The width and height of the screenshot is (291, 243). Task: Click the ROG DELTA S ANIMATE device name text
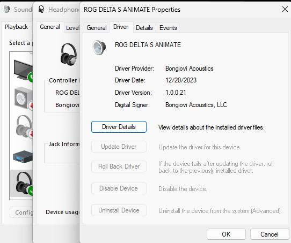click(x=148, y=45)
